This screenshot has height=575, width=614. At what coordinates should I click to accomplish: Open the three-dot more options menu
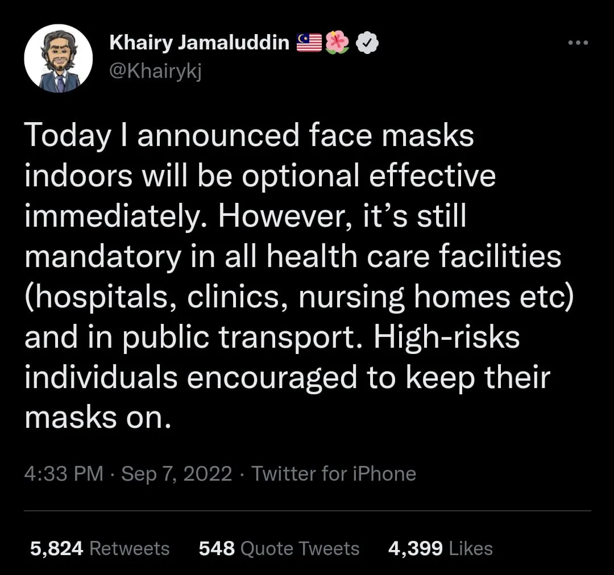(x=579, y=43)
